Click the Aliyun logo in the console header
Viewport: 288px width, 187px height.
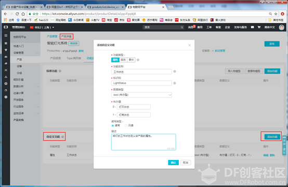(x=6, y=27)
